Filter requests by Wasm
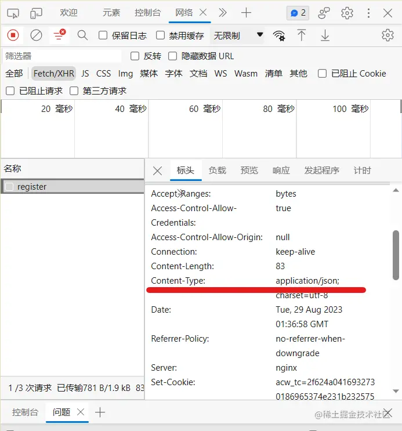The height and width of the screenshot is (431, 402). click(x=246, y=74)
